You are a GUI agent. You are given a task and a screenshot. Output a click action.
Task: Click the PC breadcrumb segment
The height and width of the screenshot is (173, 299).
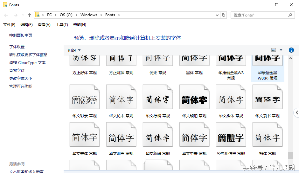[x=49, y=15]
